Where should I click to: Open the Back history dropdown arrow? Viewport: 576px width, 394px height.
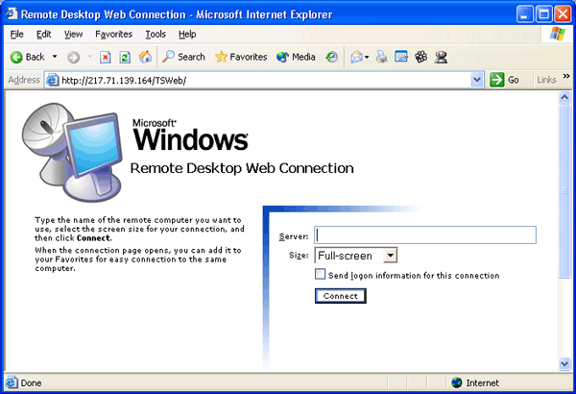(x=55, y=57)
